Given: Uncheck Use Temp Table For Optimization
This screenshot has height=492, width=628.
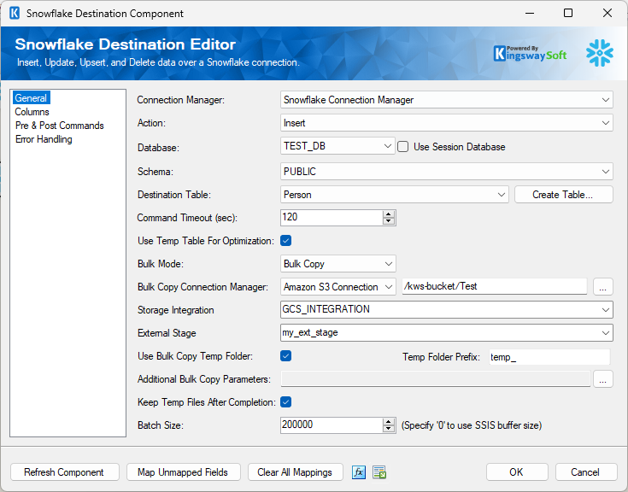Looking at the screenshot, I should (286, 241).
